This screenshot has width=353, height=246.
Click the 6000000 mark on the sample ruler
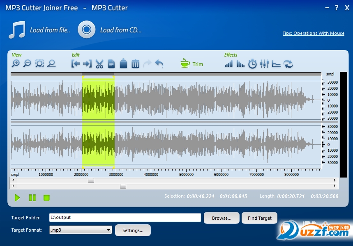(221, 174)
